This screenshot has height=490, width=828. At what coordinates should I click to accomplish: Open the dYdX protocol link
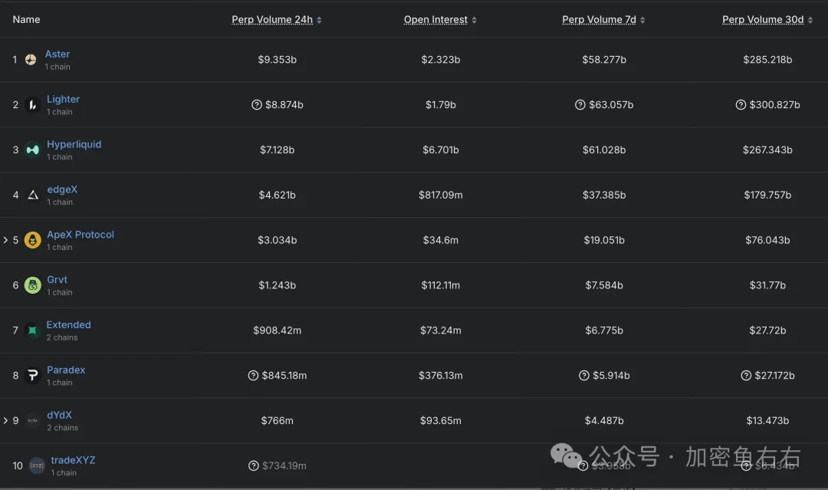59,415
